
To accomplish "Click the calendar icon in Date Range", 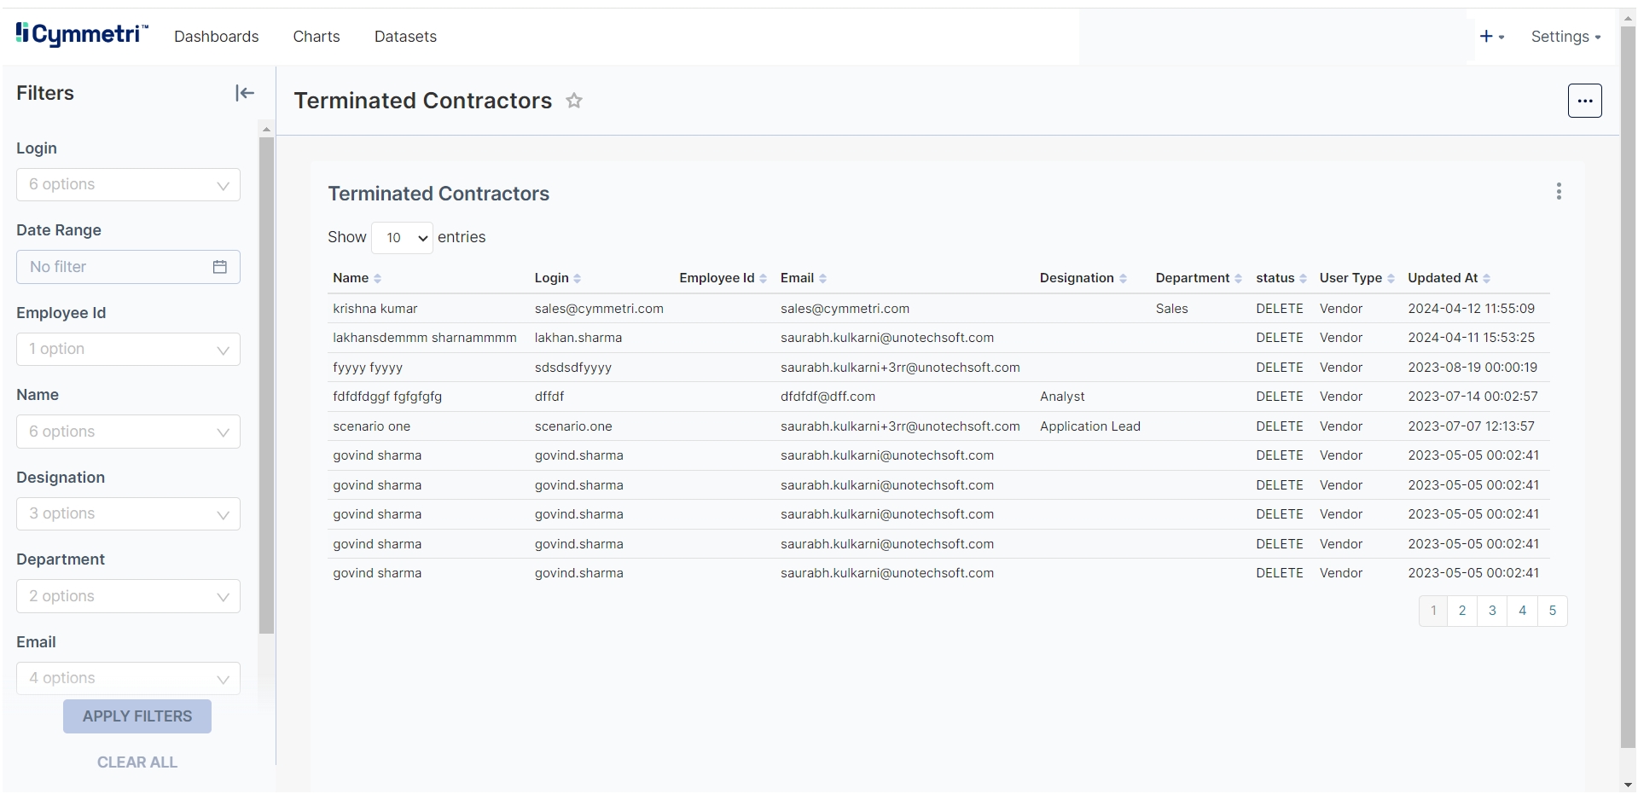I will pos(219,267).
